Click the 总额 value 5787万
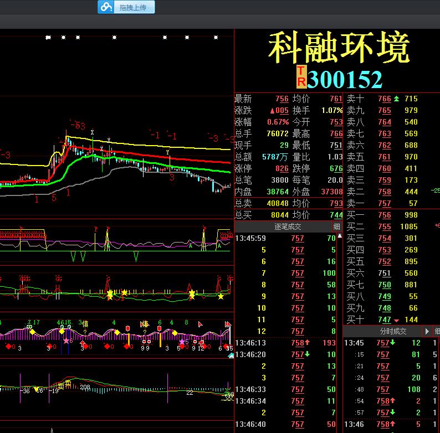This screenshot has height=433, width=440. 275,157
